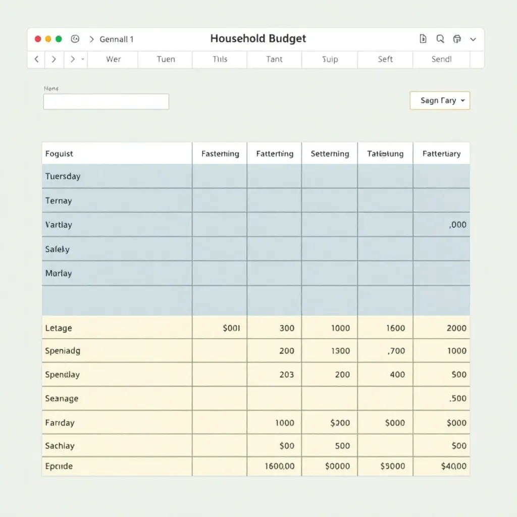Go back with the left arrow
This screenshot has width=517, height=517.
(36, 59)
